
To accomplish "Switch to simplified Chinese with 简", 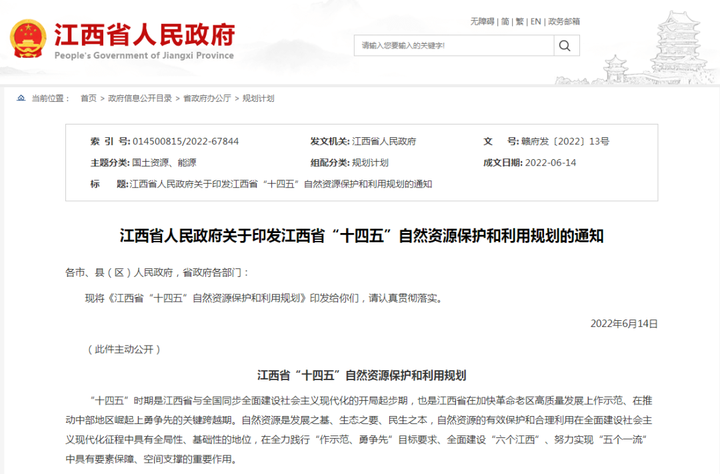I will point(503,21).
